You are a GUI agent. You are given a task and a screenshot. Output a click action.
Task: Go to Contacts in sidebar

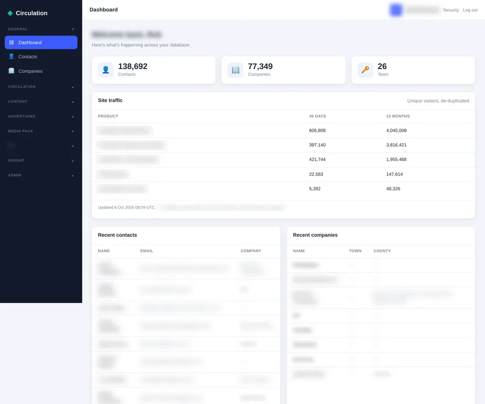(x=41, y=57)
